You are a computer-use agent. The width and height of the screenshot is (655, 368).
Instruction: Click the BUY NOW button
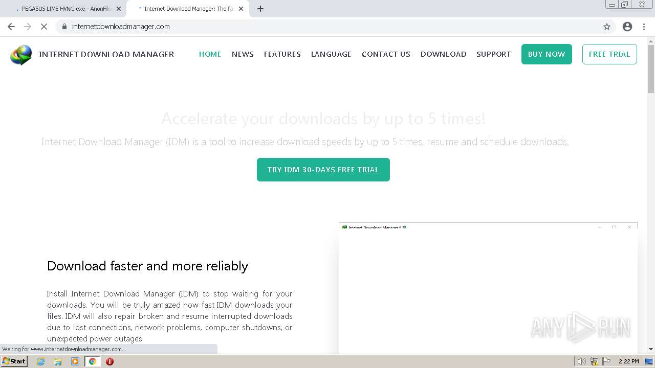point(547,54)
